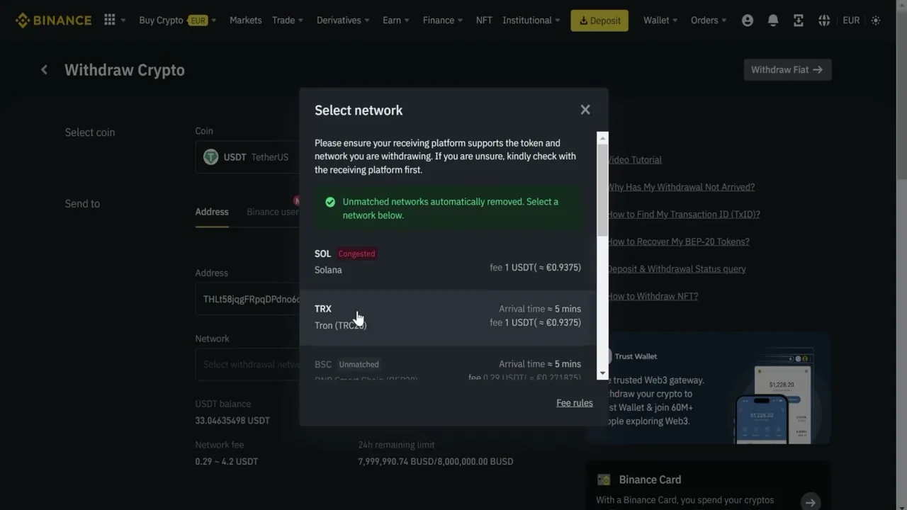907x510 pixels.
Task: Click the network list scrollbar thumb
Action: (602, 190)
